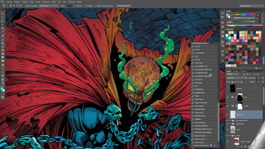Click the lock all padlock icon
This screenshot has width=265, height=149.
(241, 82)
